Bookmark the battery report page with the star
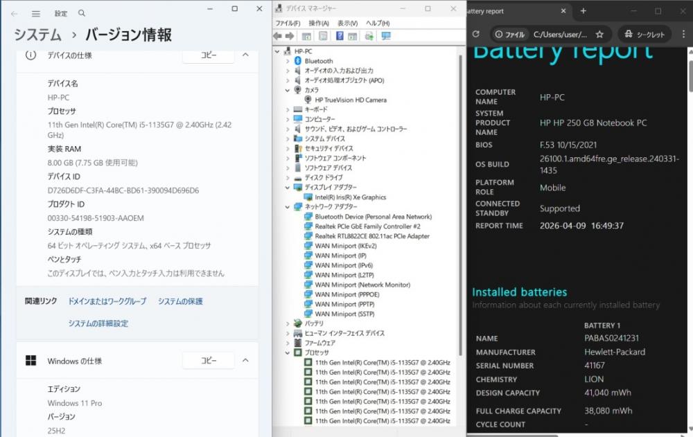The height and width of the screenshot is (437, 693). 599,34
